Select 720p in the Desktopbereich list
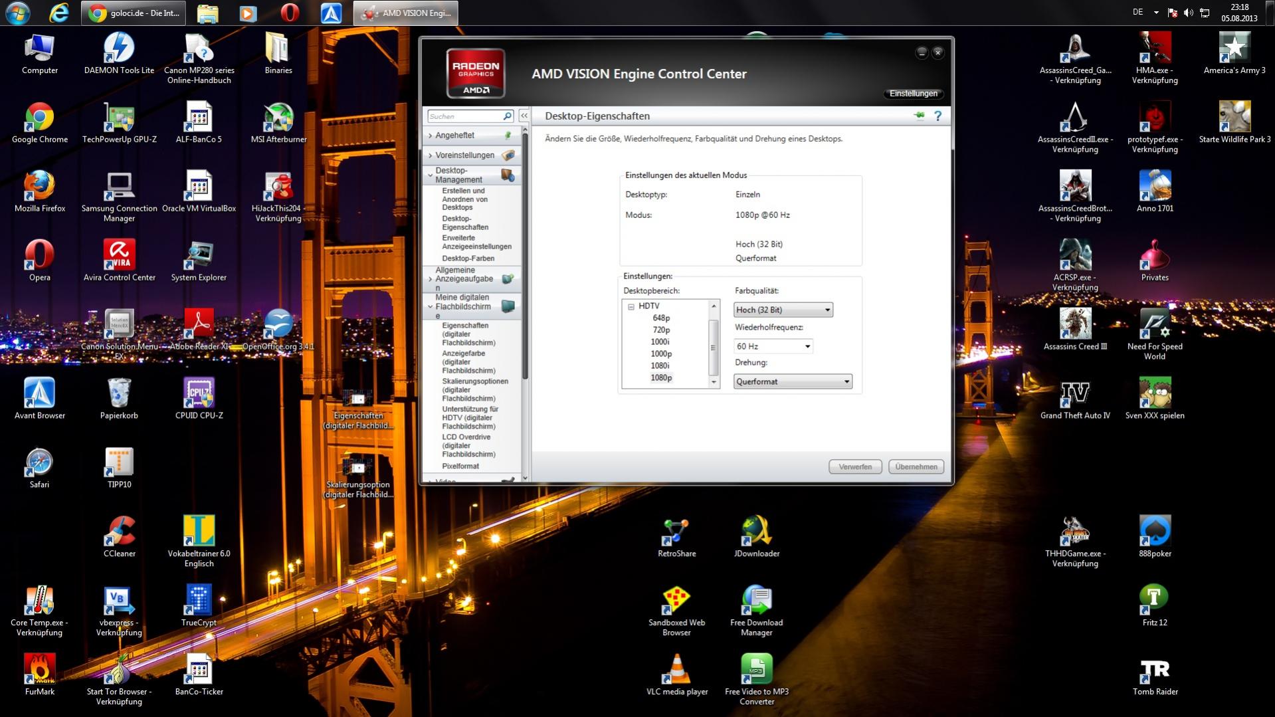The image size is (1275, 717). pyautogui.click(x=661, y=330)
